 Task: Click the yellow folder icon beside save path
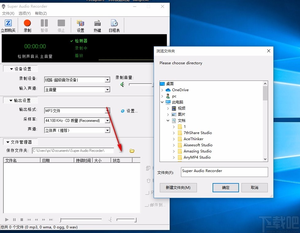(x=132, y=151)
